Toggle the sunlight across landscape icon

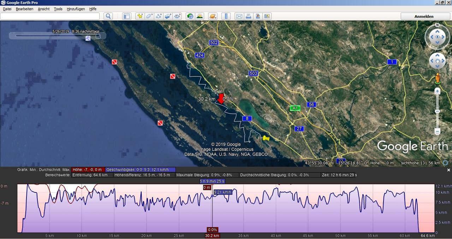coord(200,16)
